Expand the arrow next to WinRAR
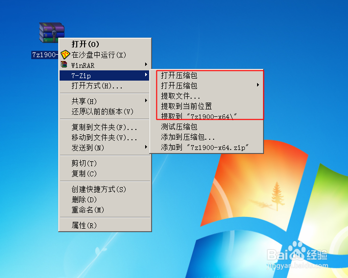The image size is (348, 278). pyautogui.click(x=146, y=64)
